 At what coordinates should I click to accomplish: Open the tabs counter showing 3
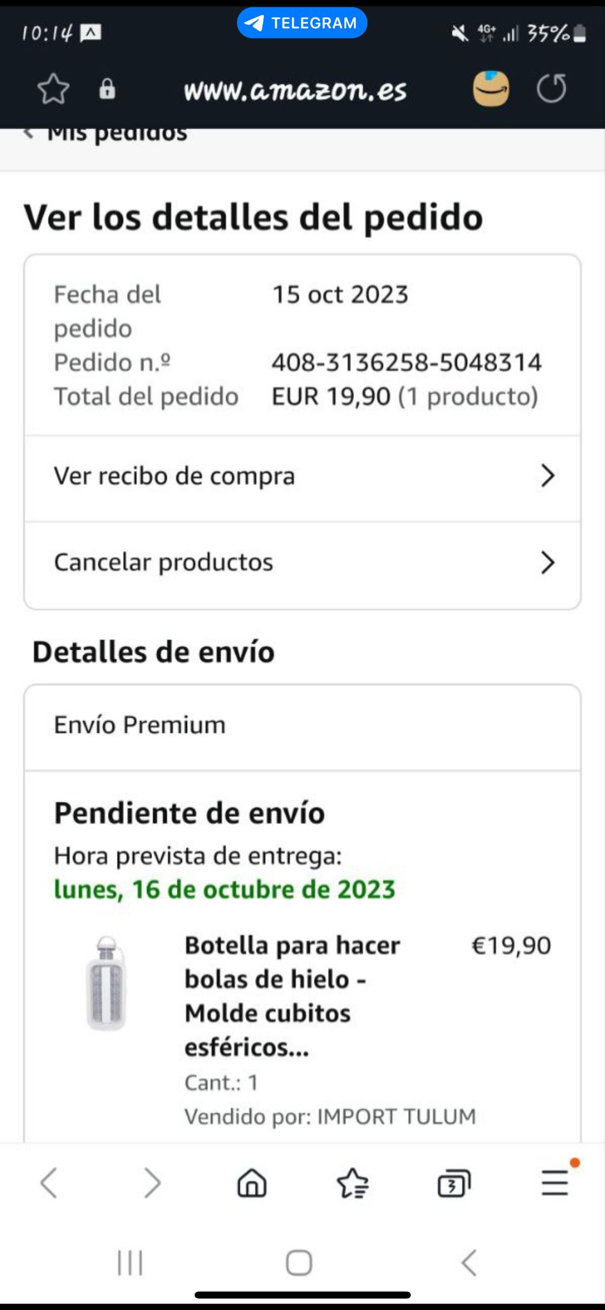coord(454,1183)
